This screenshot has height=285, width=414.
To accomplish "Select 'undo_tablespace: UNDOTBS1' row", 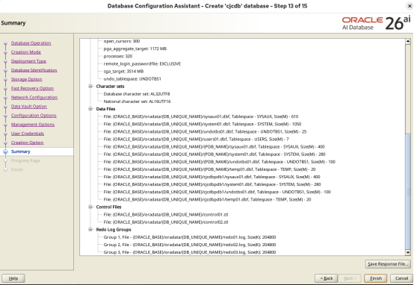I will point(132,79).
